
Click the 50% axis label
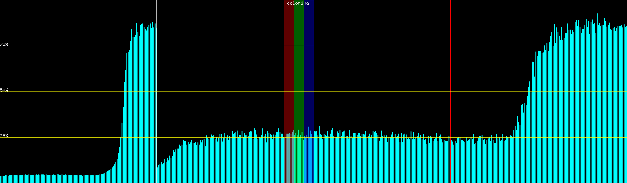point(4,90)
